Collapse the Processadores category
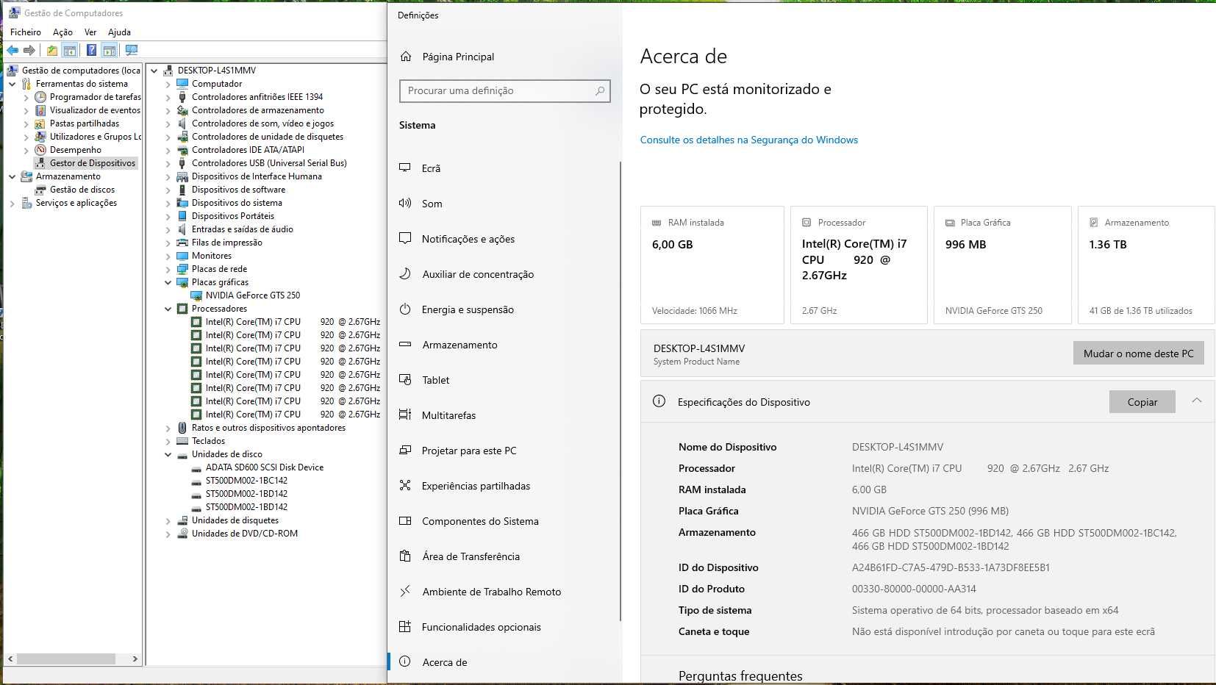 tap(168, 309)
